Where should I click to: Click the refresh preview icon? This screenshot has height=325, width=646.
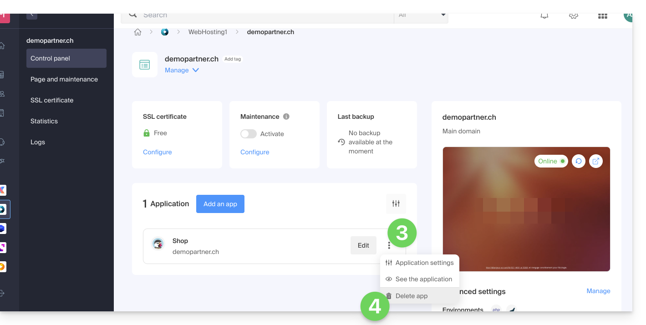[x=578, y=161]
